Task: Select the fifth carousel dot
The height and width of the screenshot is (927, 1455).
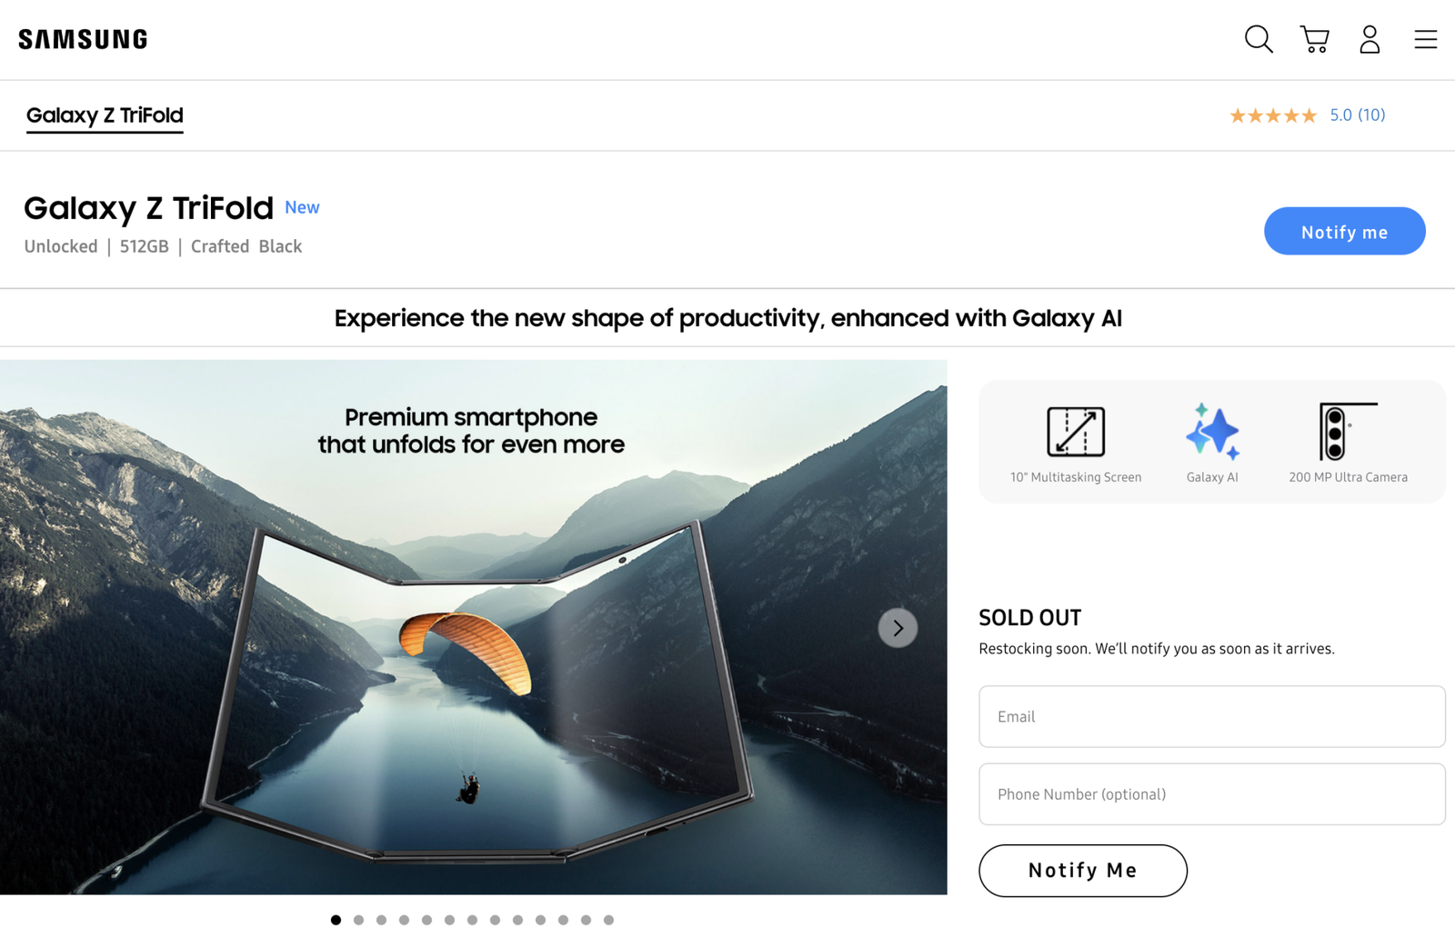Action: [427, 920]
